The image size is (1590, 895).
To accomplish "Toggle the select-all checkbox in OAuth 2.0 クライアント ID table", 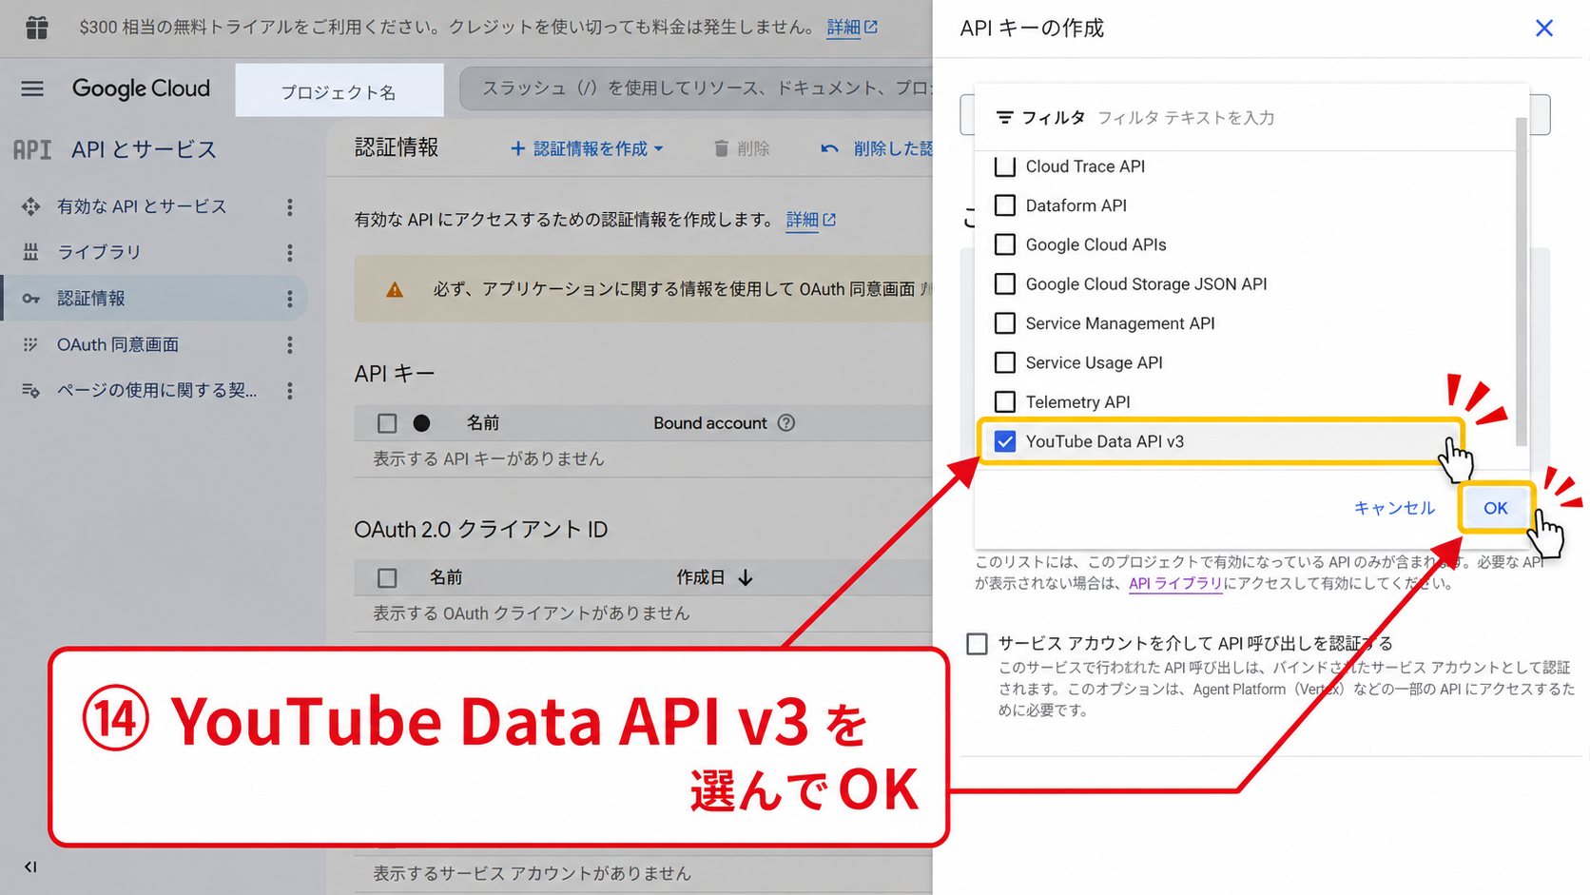I will tap(387, 578).
